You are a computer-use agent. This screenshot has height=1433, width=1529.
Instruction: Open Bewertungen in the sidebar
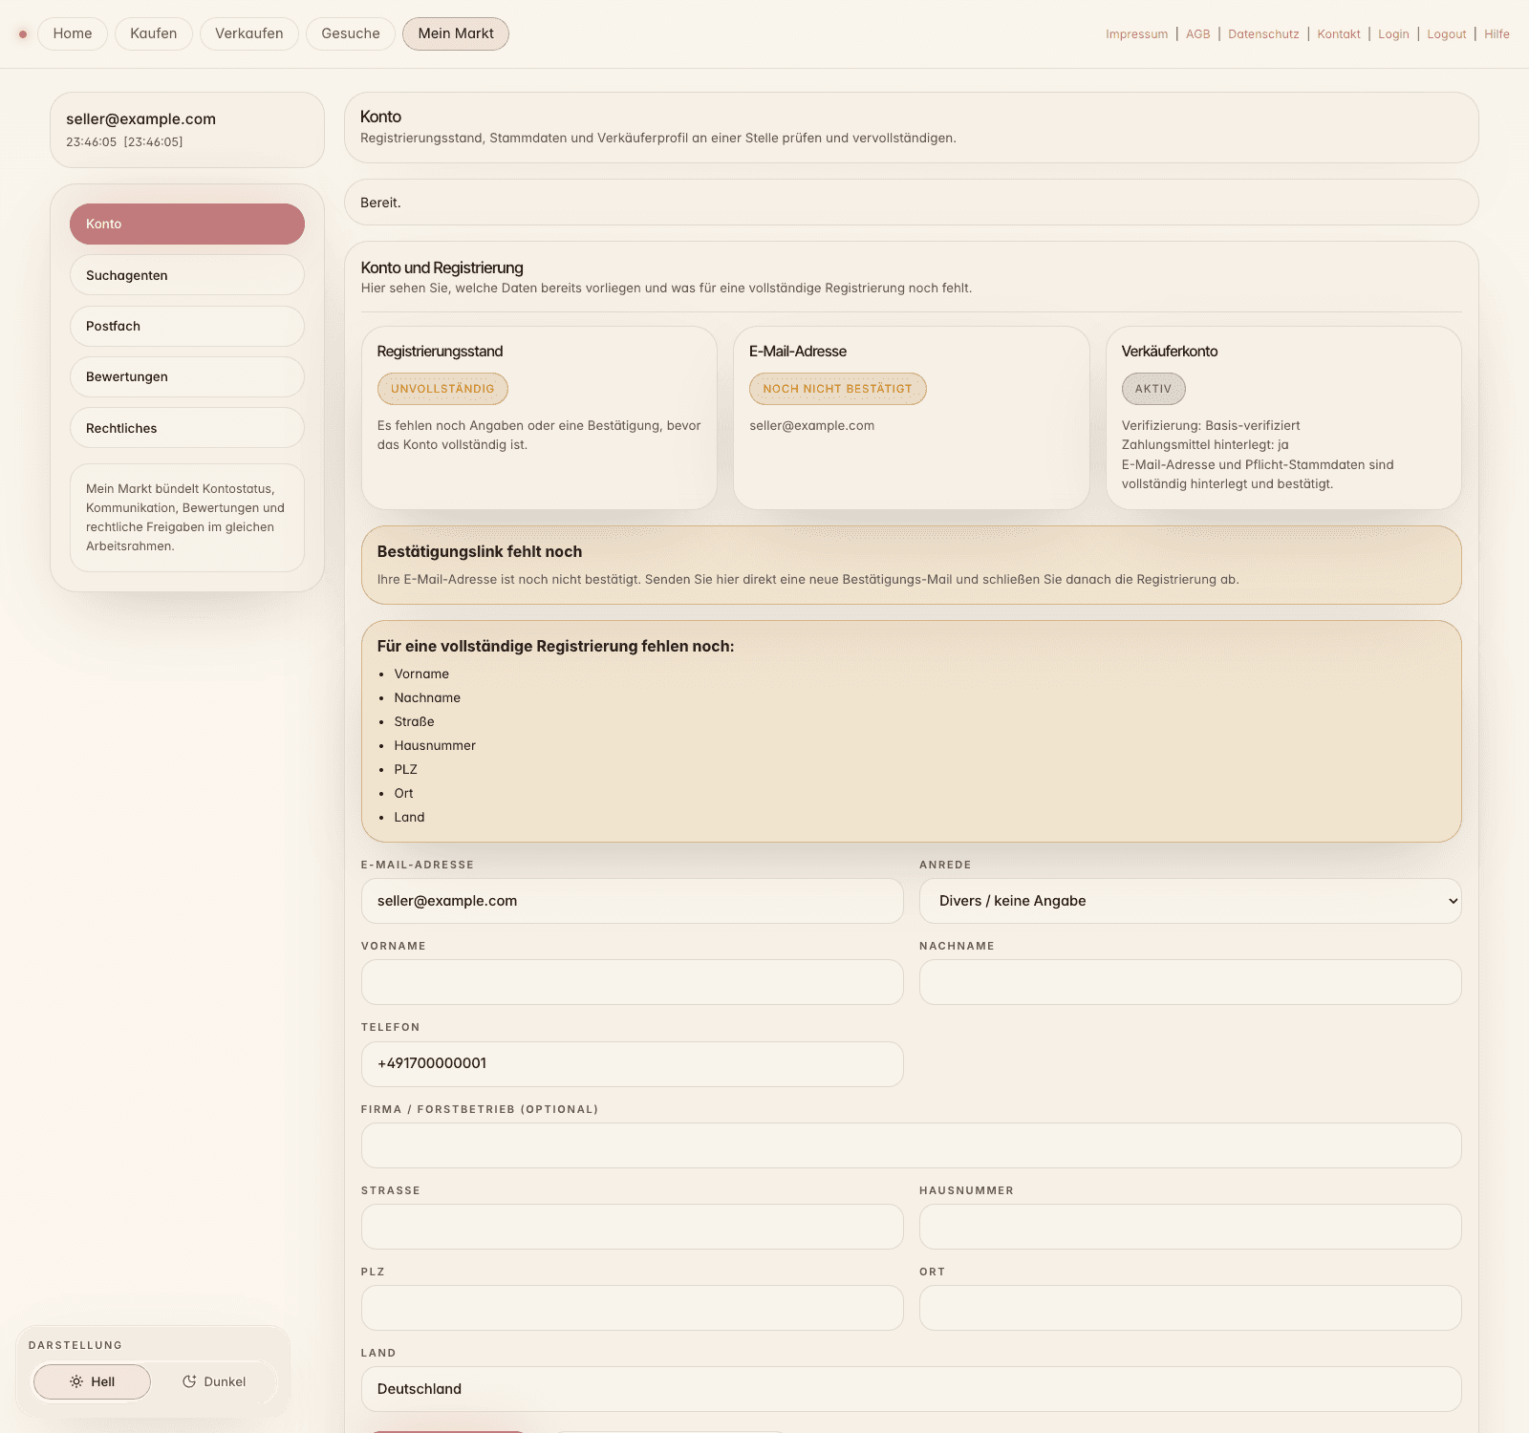click(187, 376)
